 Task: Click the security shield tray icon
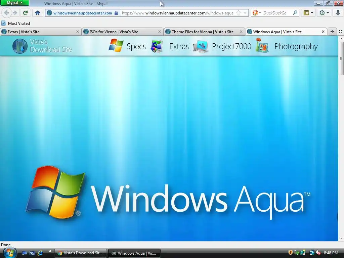[291, 253]
